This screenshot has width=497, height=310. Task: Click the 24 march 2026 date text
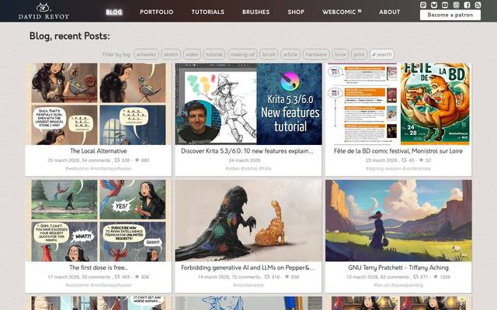pos(245,160)
